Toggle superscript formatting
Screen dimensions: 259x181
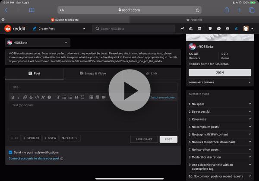point(43,97)
